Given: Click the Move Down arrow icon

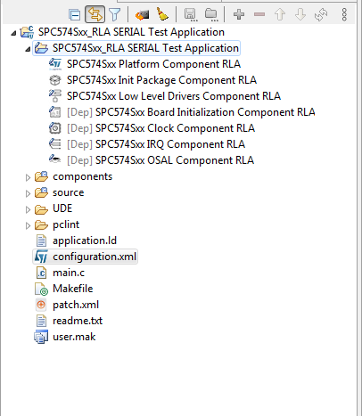Looking at the screenshot, I should (300, 14).
